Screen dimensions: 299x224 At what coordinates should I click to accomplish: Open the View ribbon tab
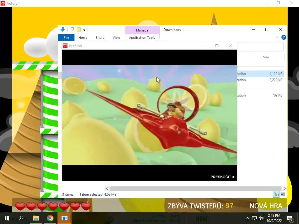coord(116,38)
